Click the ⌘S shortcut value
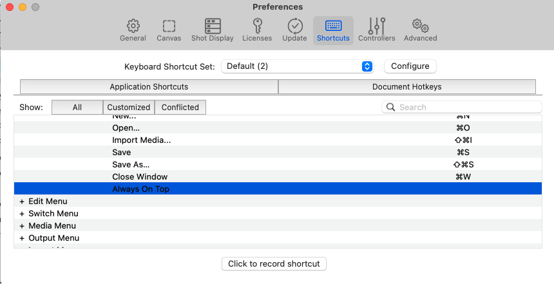This screenshot has width=554, height=284. coord(463,152)
